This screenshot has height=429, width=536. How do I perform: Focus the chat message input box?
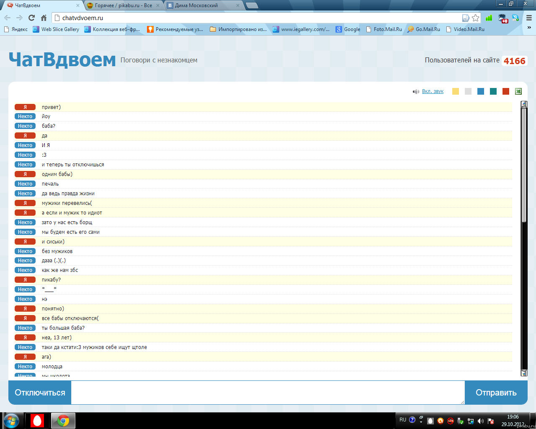click(x=268, y=393)
